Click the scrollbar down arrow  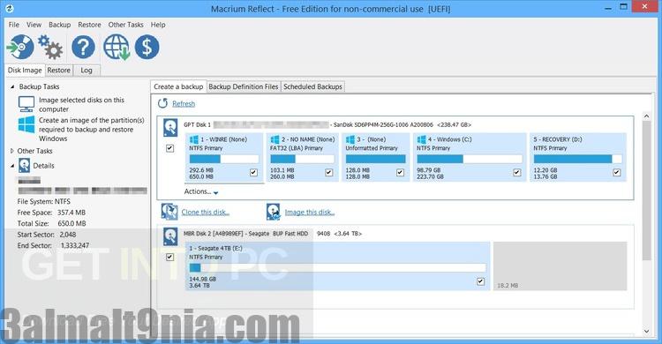click(646, 332)
